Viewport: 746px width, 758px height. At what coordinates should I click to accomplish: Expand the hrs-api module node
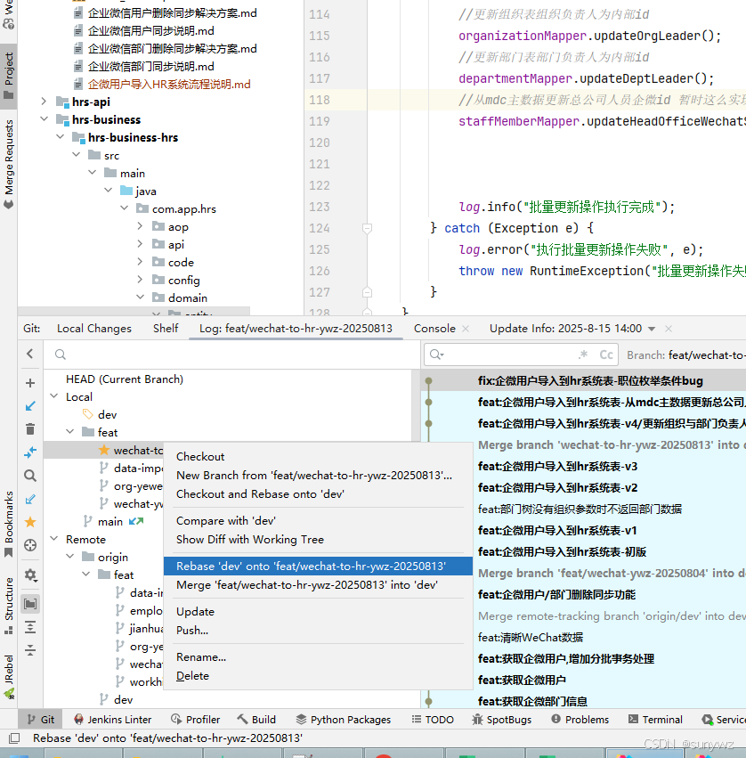[44, 102]
